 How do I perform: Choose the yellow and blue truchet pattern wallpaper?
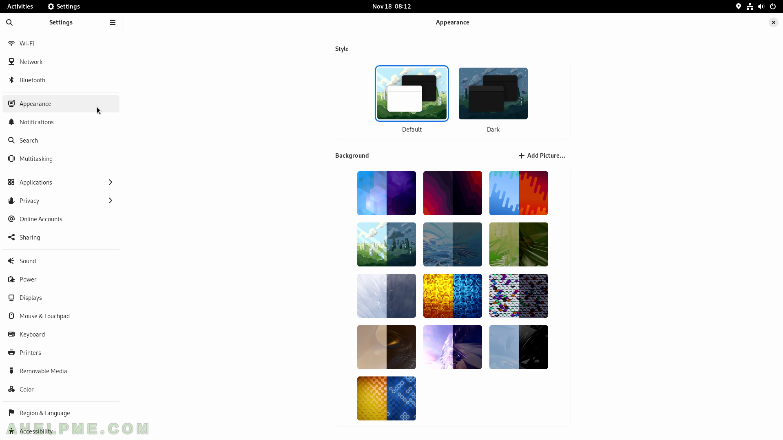click(x=387, y=398)
